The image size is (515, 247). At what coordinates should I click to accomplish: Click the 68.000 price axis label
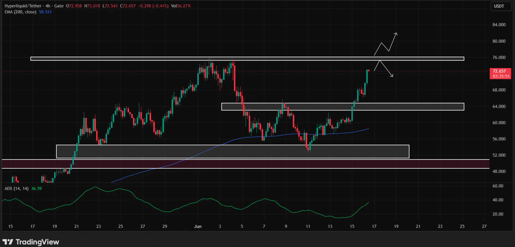[x=499, y=90]
